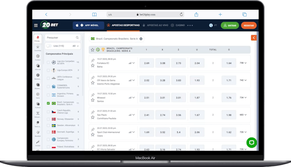
Task: Expand 683 markets for Sao Paulo match
Action: [243, 115]
